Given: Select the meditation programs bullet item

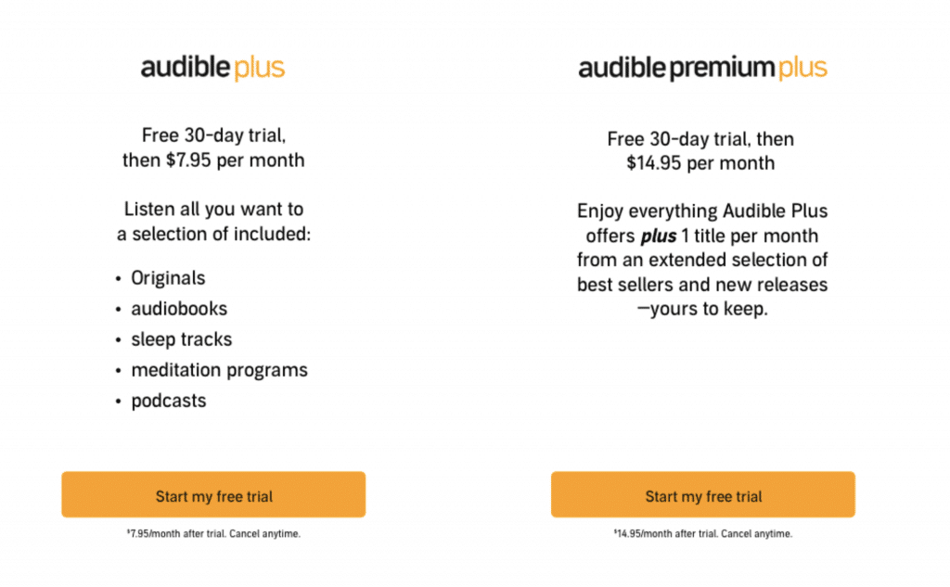Looking at the screenshot, I should click(219, 370).
